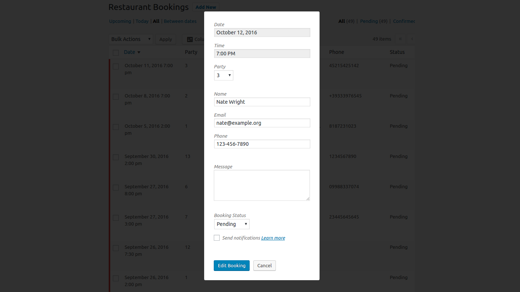The width and height of the screenshot is (520, 292).
Task: Click the September 30, 2016 2:00 pm date cell
Action: click(x=146, y=160)
